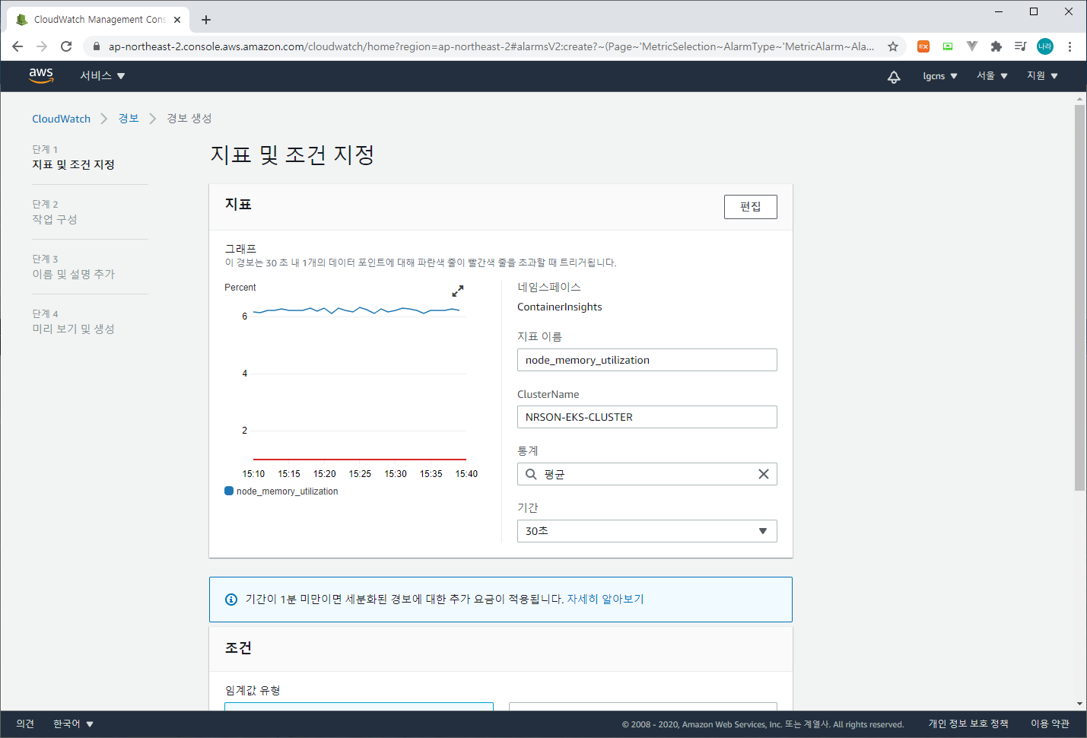The image size is (1087, 738).
Task: Bookmark this page with star icon
Action: tap(893, 46)
